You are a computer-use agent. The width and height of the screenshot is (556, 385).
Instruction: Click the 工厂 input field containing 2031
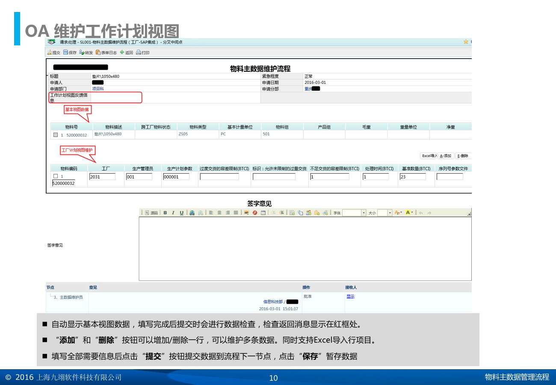click(102, 177)
